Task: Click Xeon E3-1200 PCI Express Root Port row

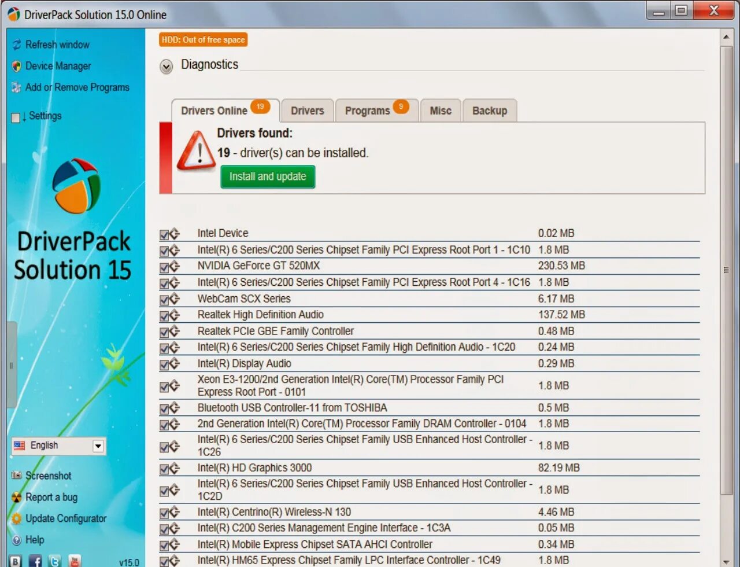Action: [429, 386]
